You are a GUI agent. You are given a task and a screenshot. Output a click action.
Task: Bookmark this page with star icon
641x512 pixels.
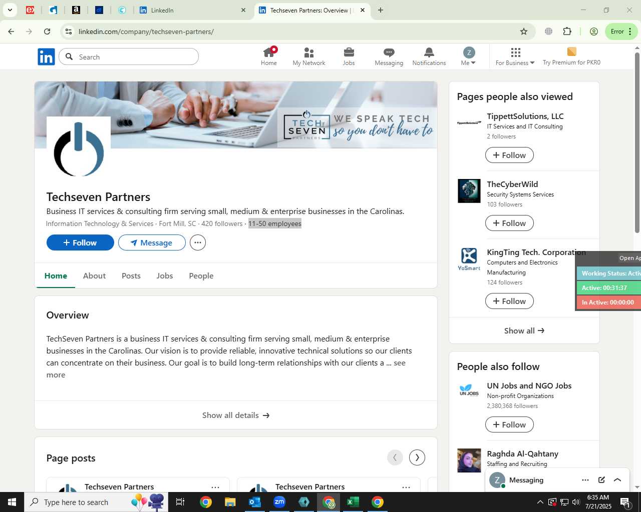[x=524, y=31]
